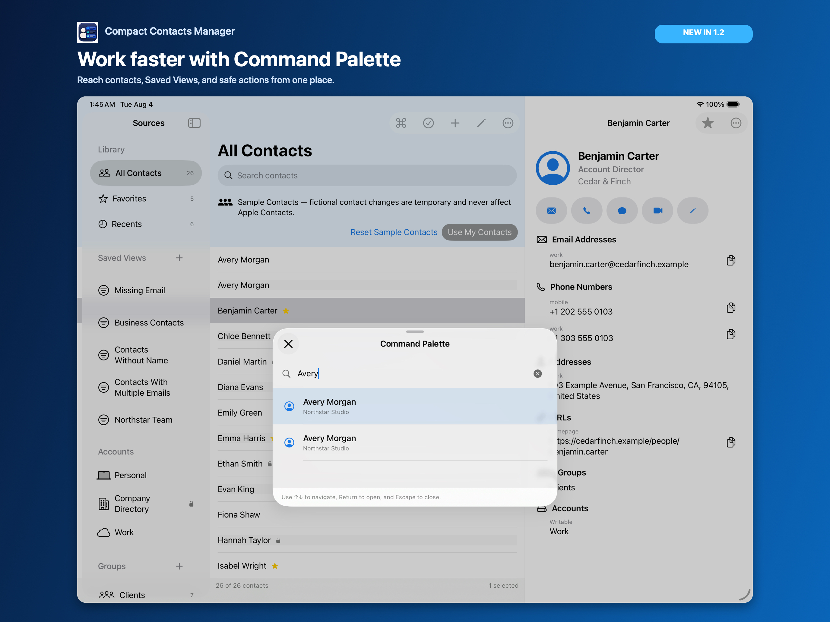The height and width of the screenshot is (622, 830).
Task: Copy the mobile phone number
Action: point(731,307)
